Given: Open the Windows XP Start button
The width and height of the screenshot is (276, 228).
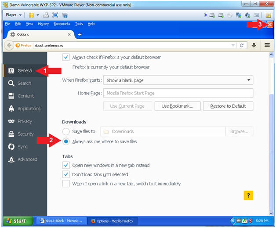Looking at the screenshot, I should (18, 221).
